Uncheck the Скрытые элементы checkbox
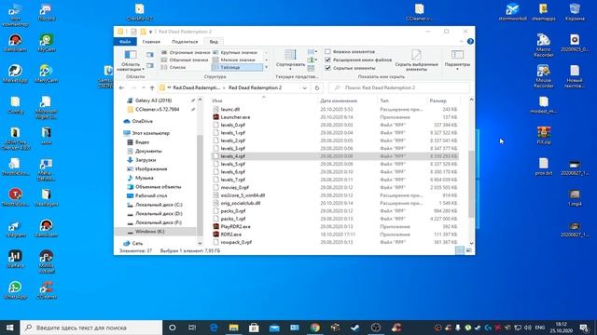Screen dimensions: 597x335 coord(327,68)
